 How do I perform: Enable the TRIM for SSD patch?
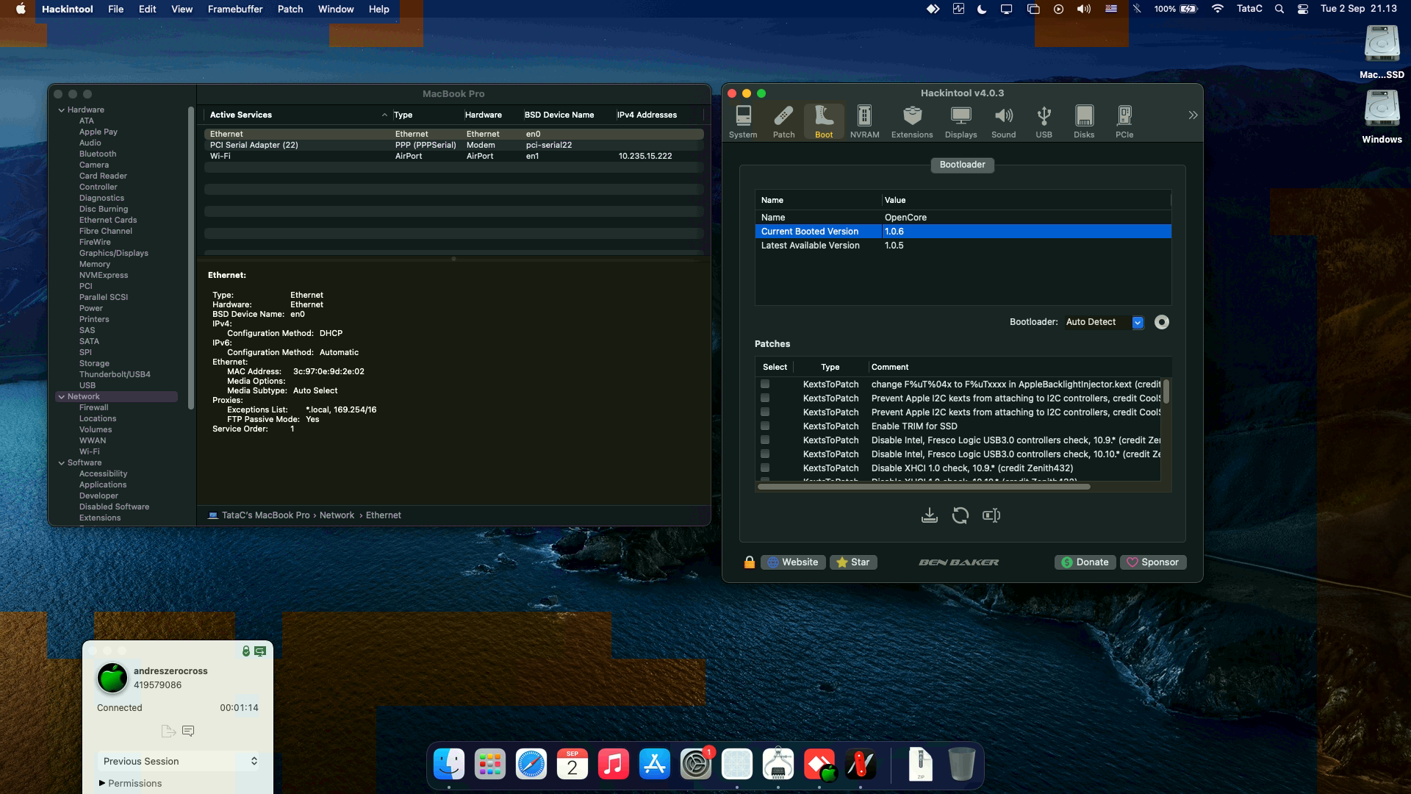pyautogui.click(x=765, y=426)
